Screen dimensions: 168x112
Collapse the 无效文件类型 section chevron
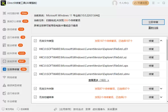pyautogui.click(x=161, y=41)
